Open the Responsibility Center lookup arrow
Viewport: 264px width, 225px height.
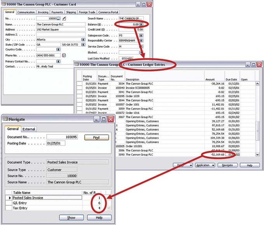pyautogui.click(x=141, y=40)
